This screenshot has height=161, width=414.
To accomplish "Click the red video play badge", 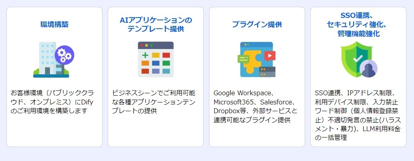I will (270, 55).
